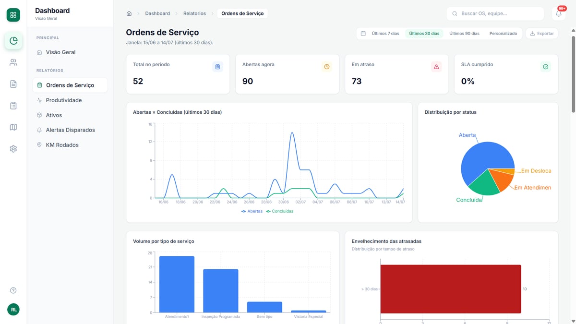The height and width of the screenshot is (324, 576).
Task: Open the reports pie chart rail icon
Action: click(x=13, y=41)
